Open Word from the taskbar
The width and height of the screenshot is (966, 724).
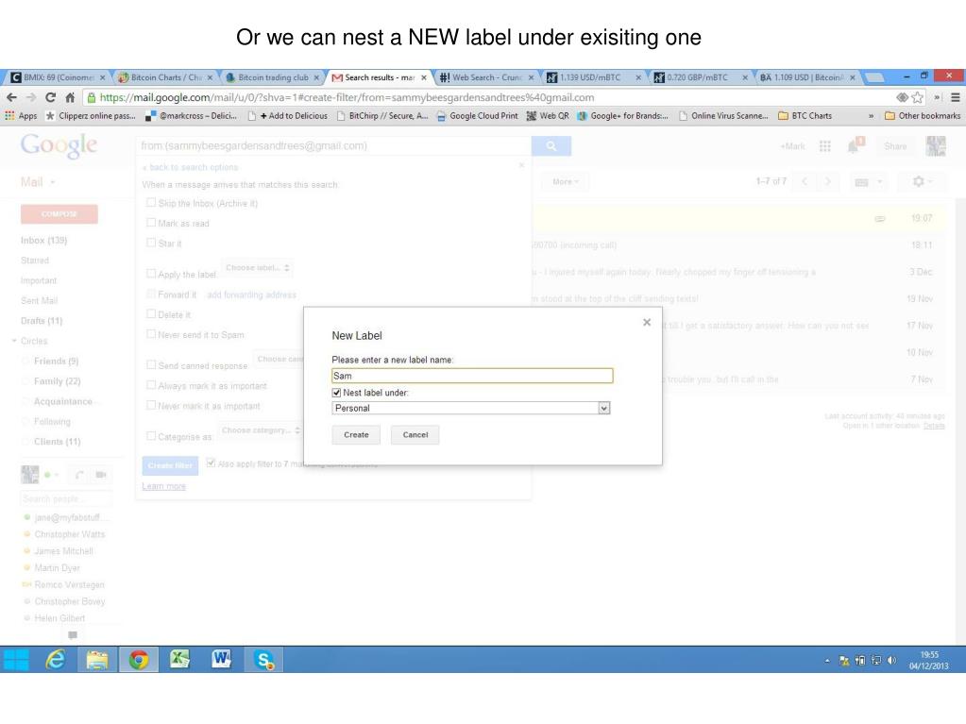coord(221,660)
